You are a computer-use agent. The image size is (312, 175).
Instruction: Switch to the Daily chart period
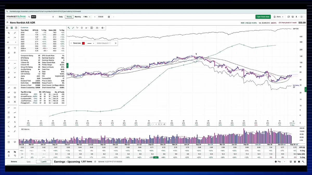tap(61, 17)
